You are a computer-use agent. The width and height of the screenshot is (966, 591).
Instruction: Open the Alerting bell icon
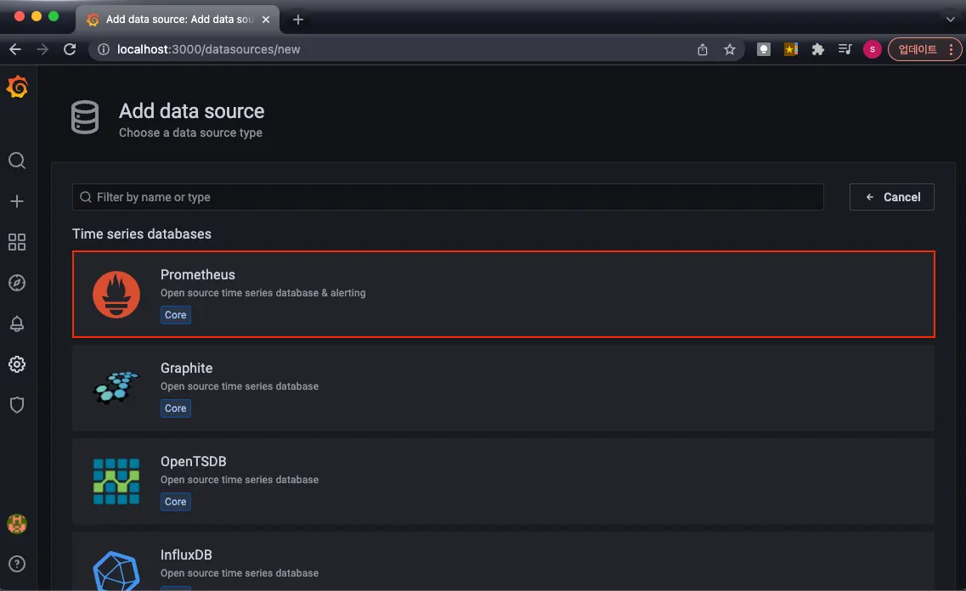click(x=17, y=324)
